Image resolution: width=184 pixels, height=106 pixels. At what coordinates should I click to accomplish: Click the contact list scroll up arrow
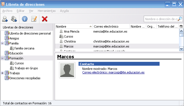pos(181,31)
